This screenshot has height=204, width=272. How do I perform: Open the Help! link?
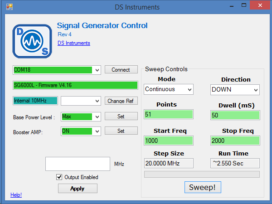coord(16,195)
